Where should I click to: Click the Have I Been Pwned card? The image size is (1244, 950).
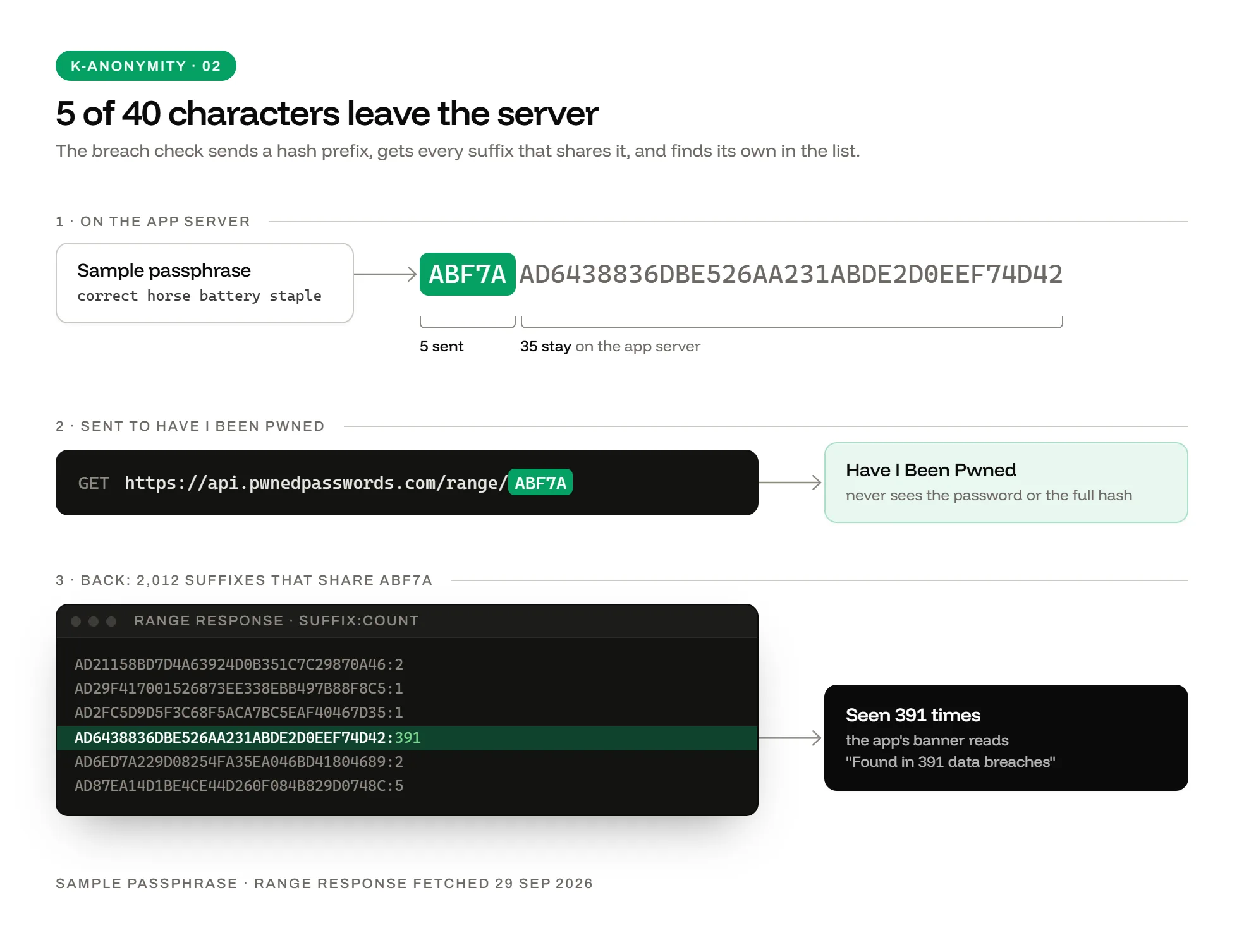1006,483
